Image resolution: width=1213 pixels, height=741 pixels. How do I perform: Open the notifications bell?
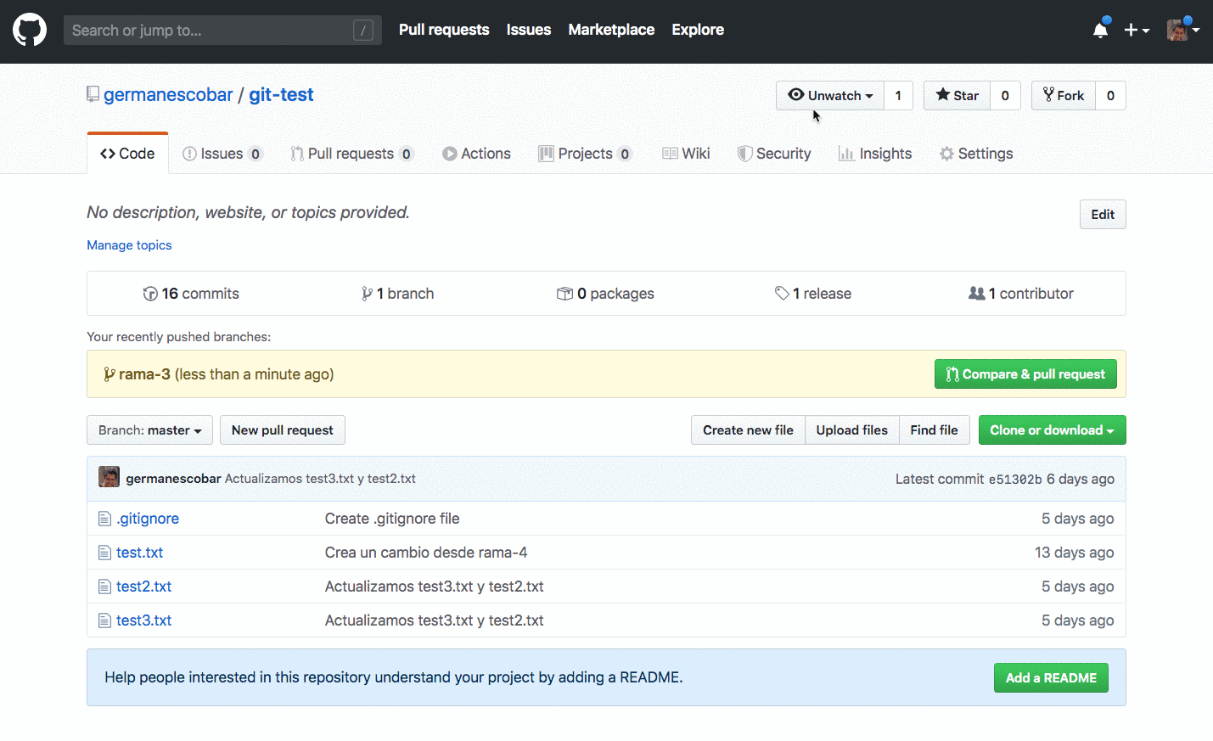pos(1101,30)
